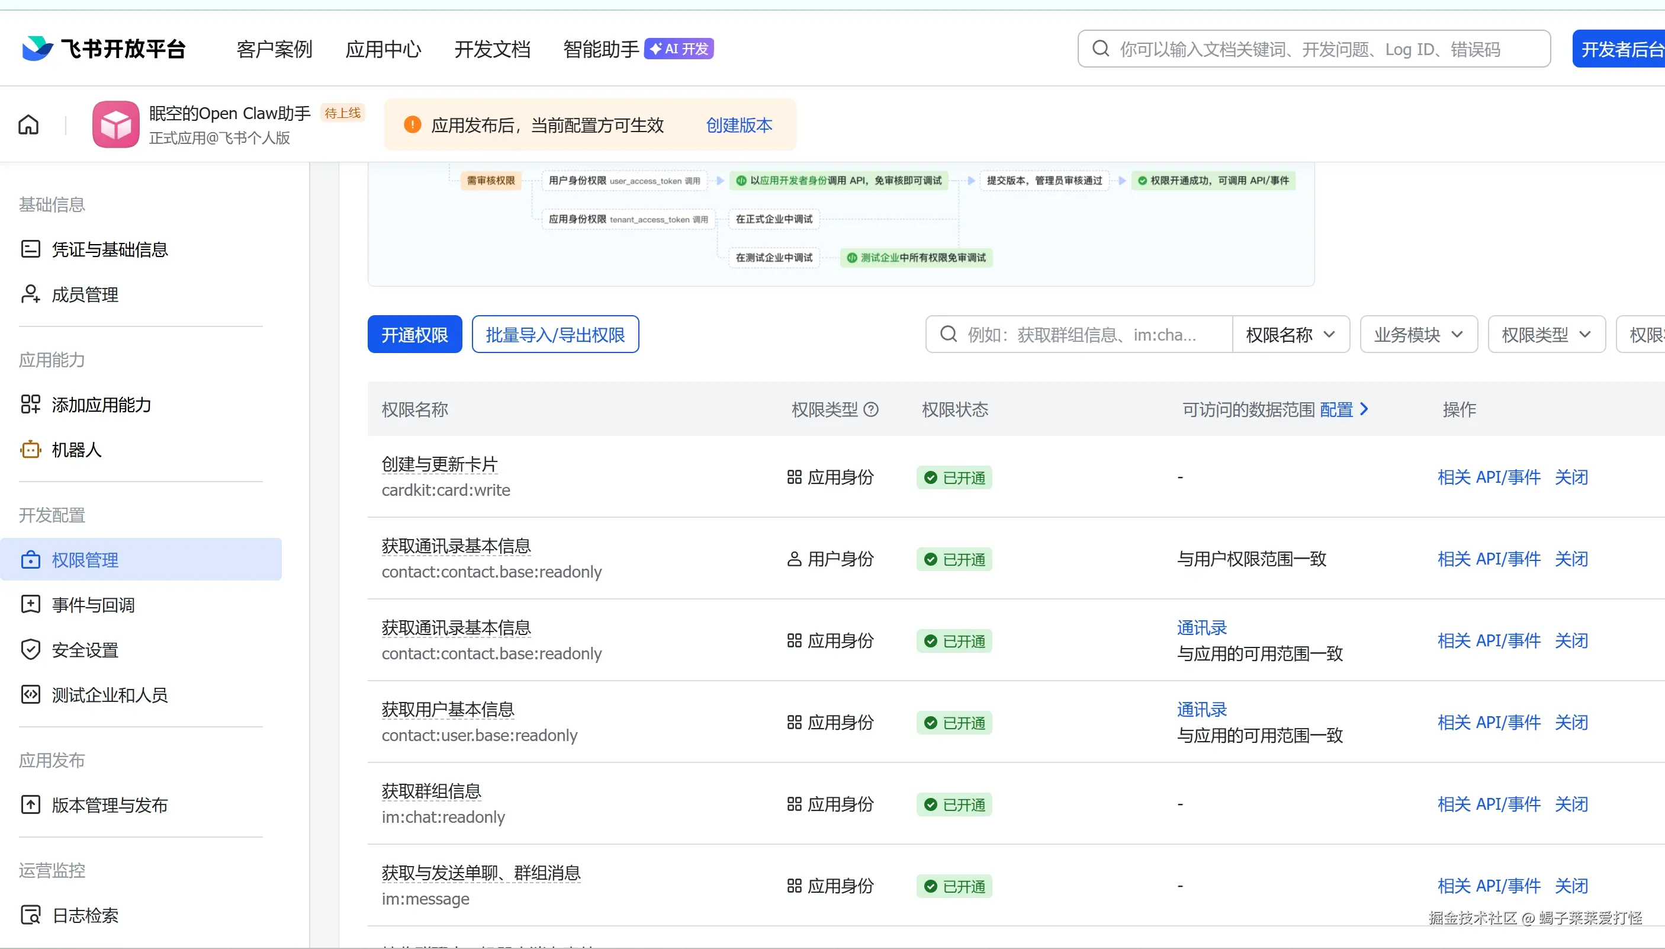This screenshot has height=949, width=1665.
Task: Open 日志检索 log search item
Action: click(85, 915)
